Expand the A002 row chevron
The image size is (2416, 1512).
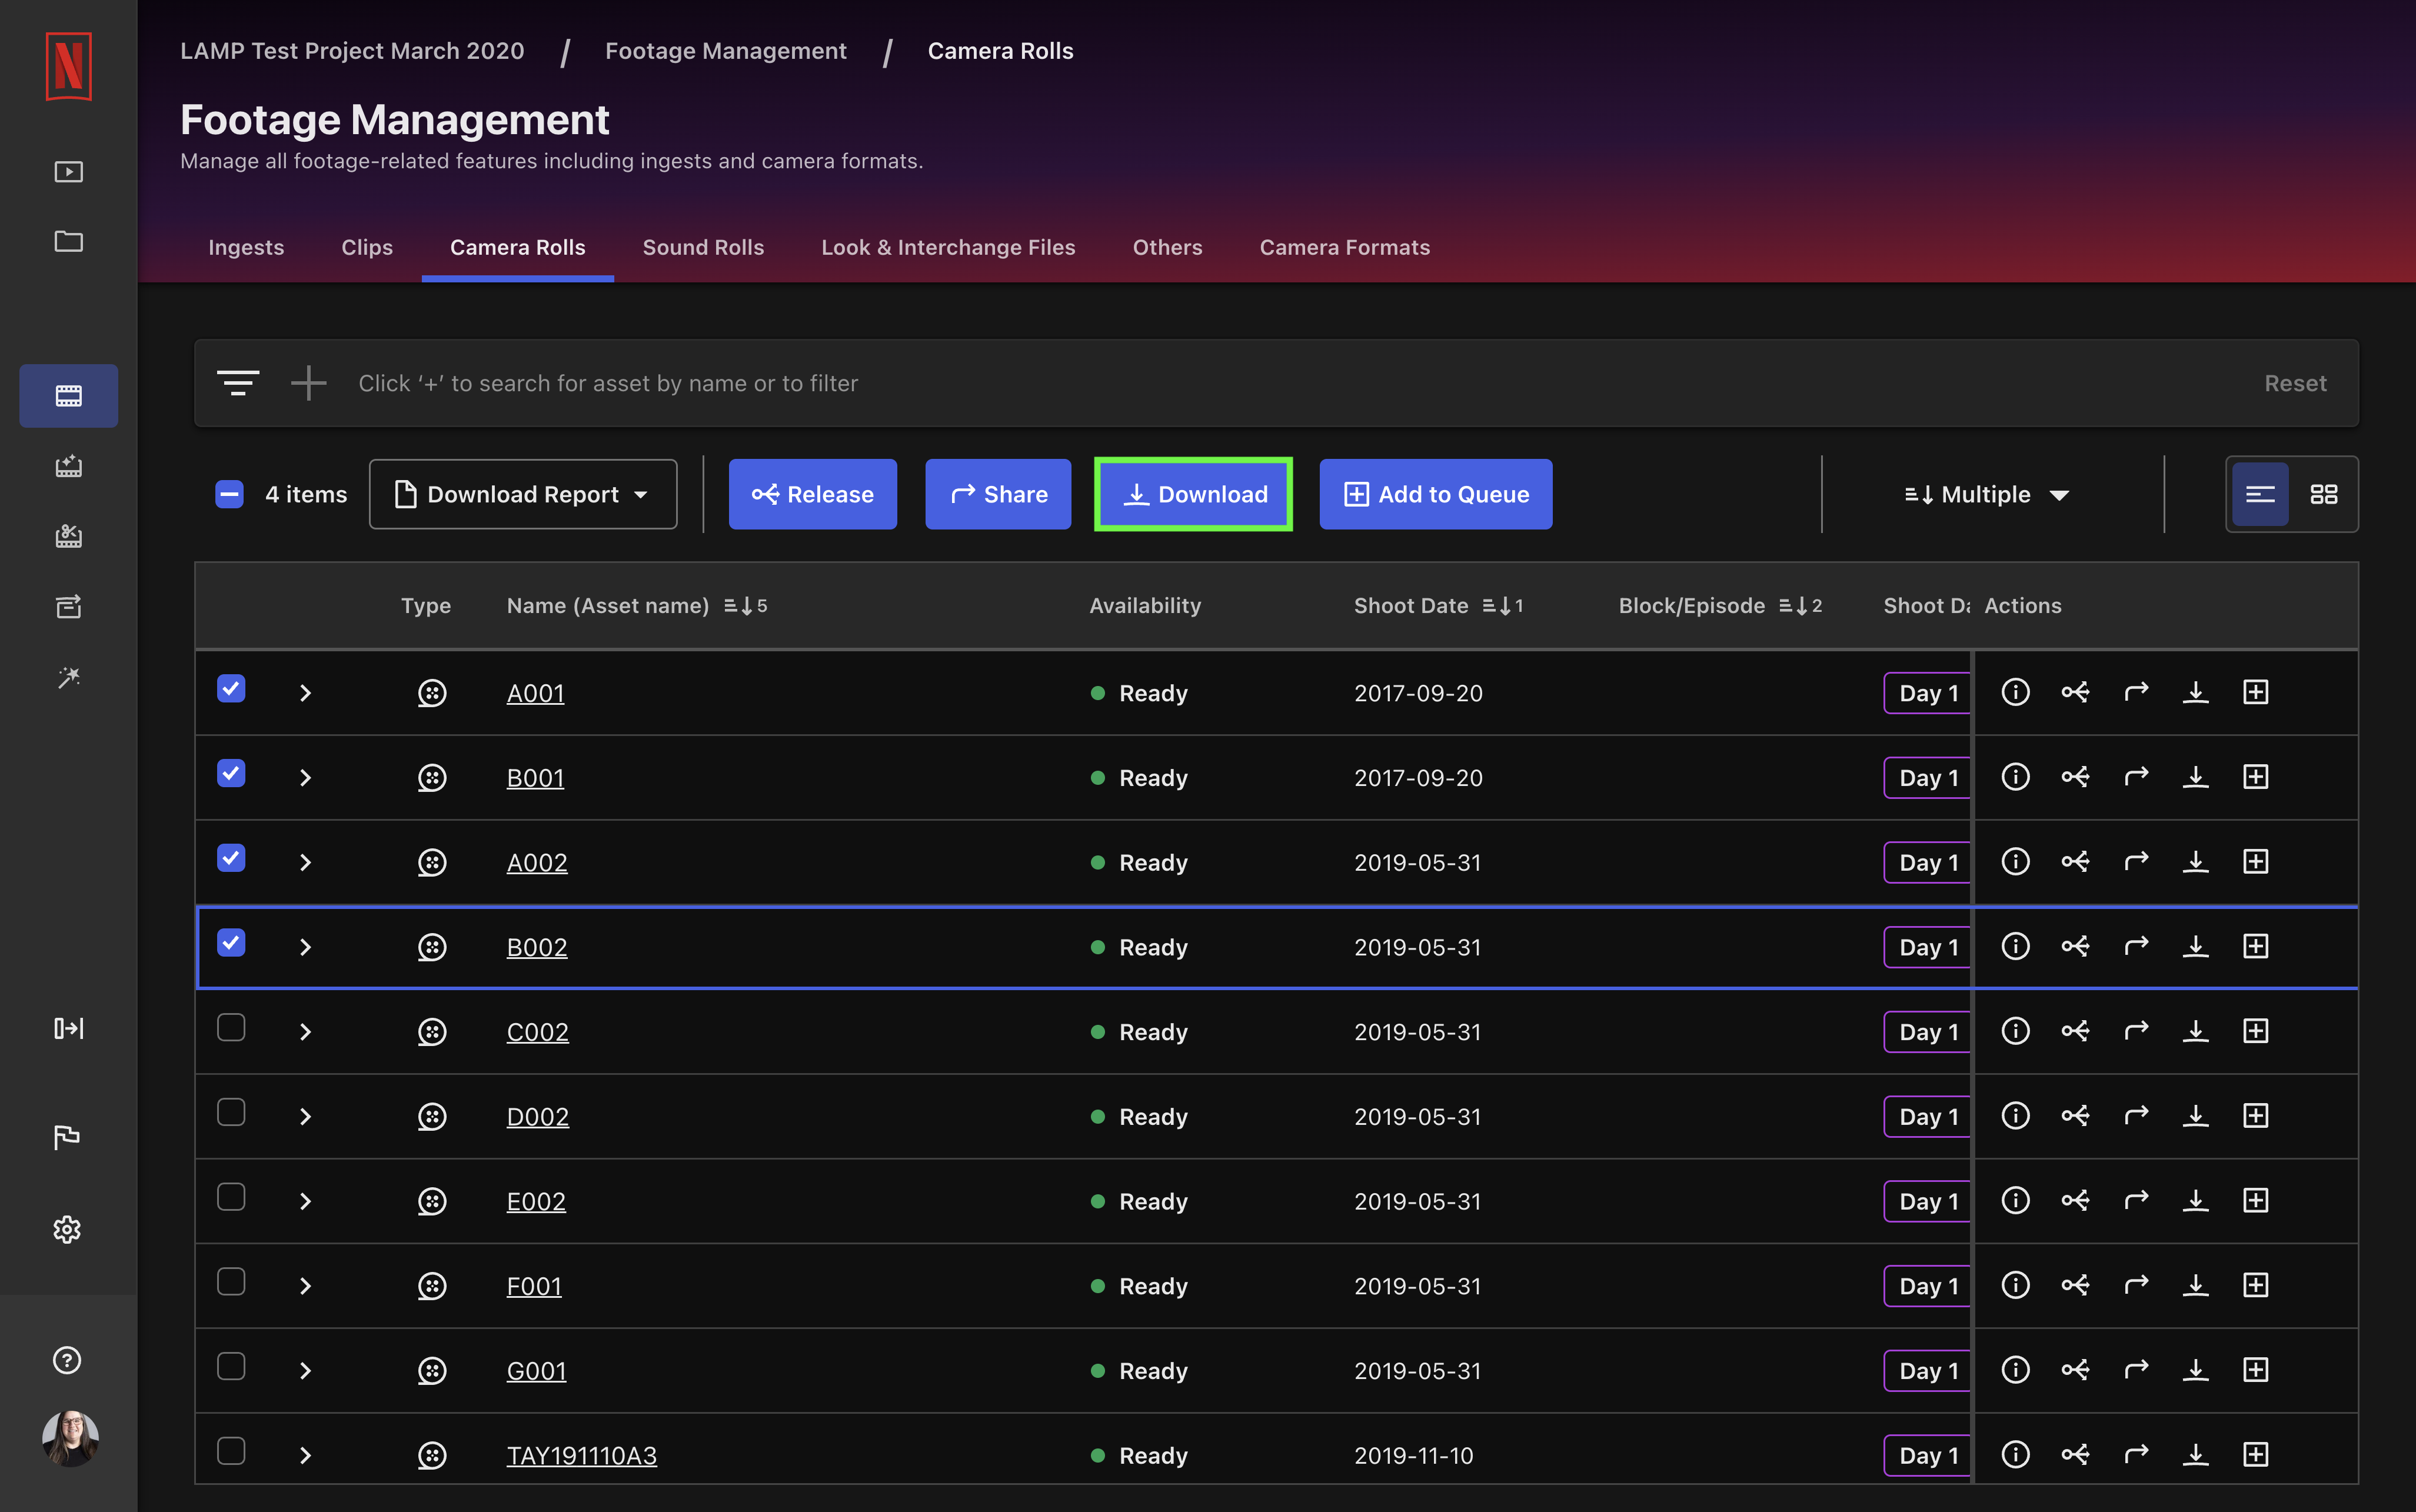[x=305, y=862]
